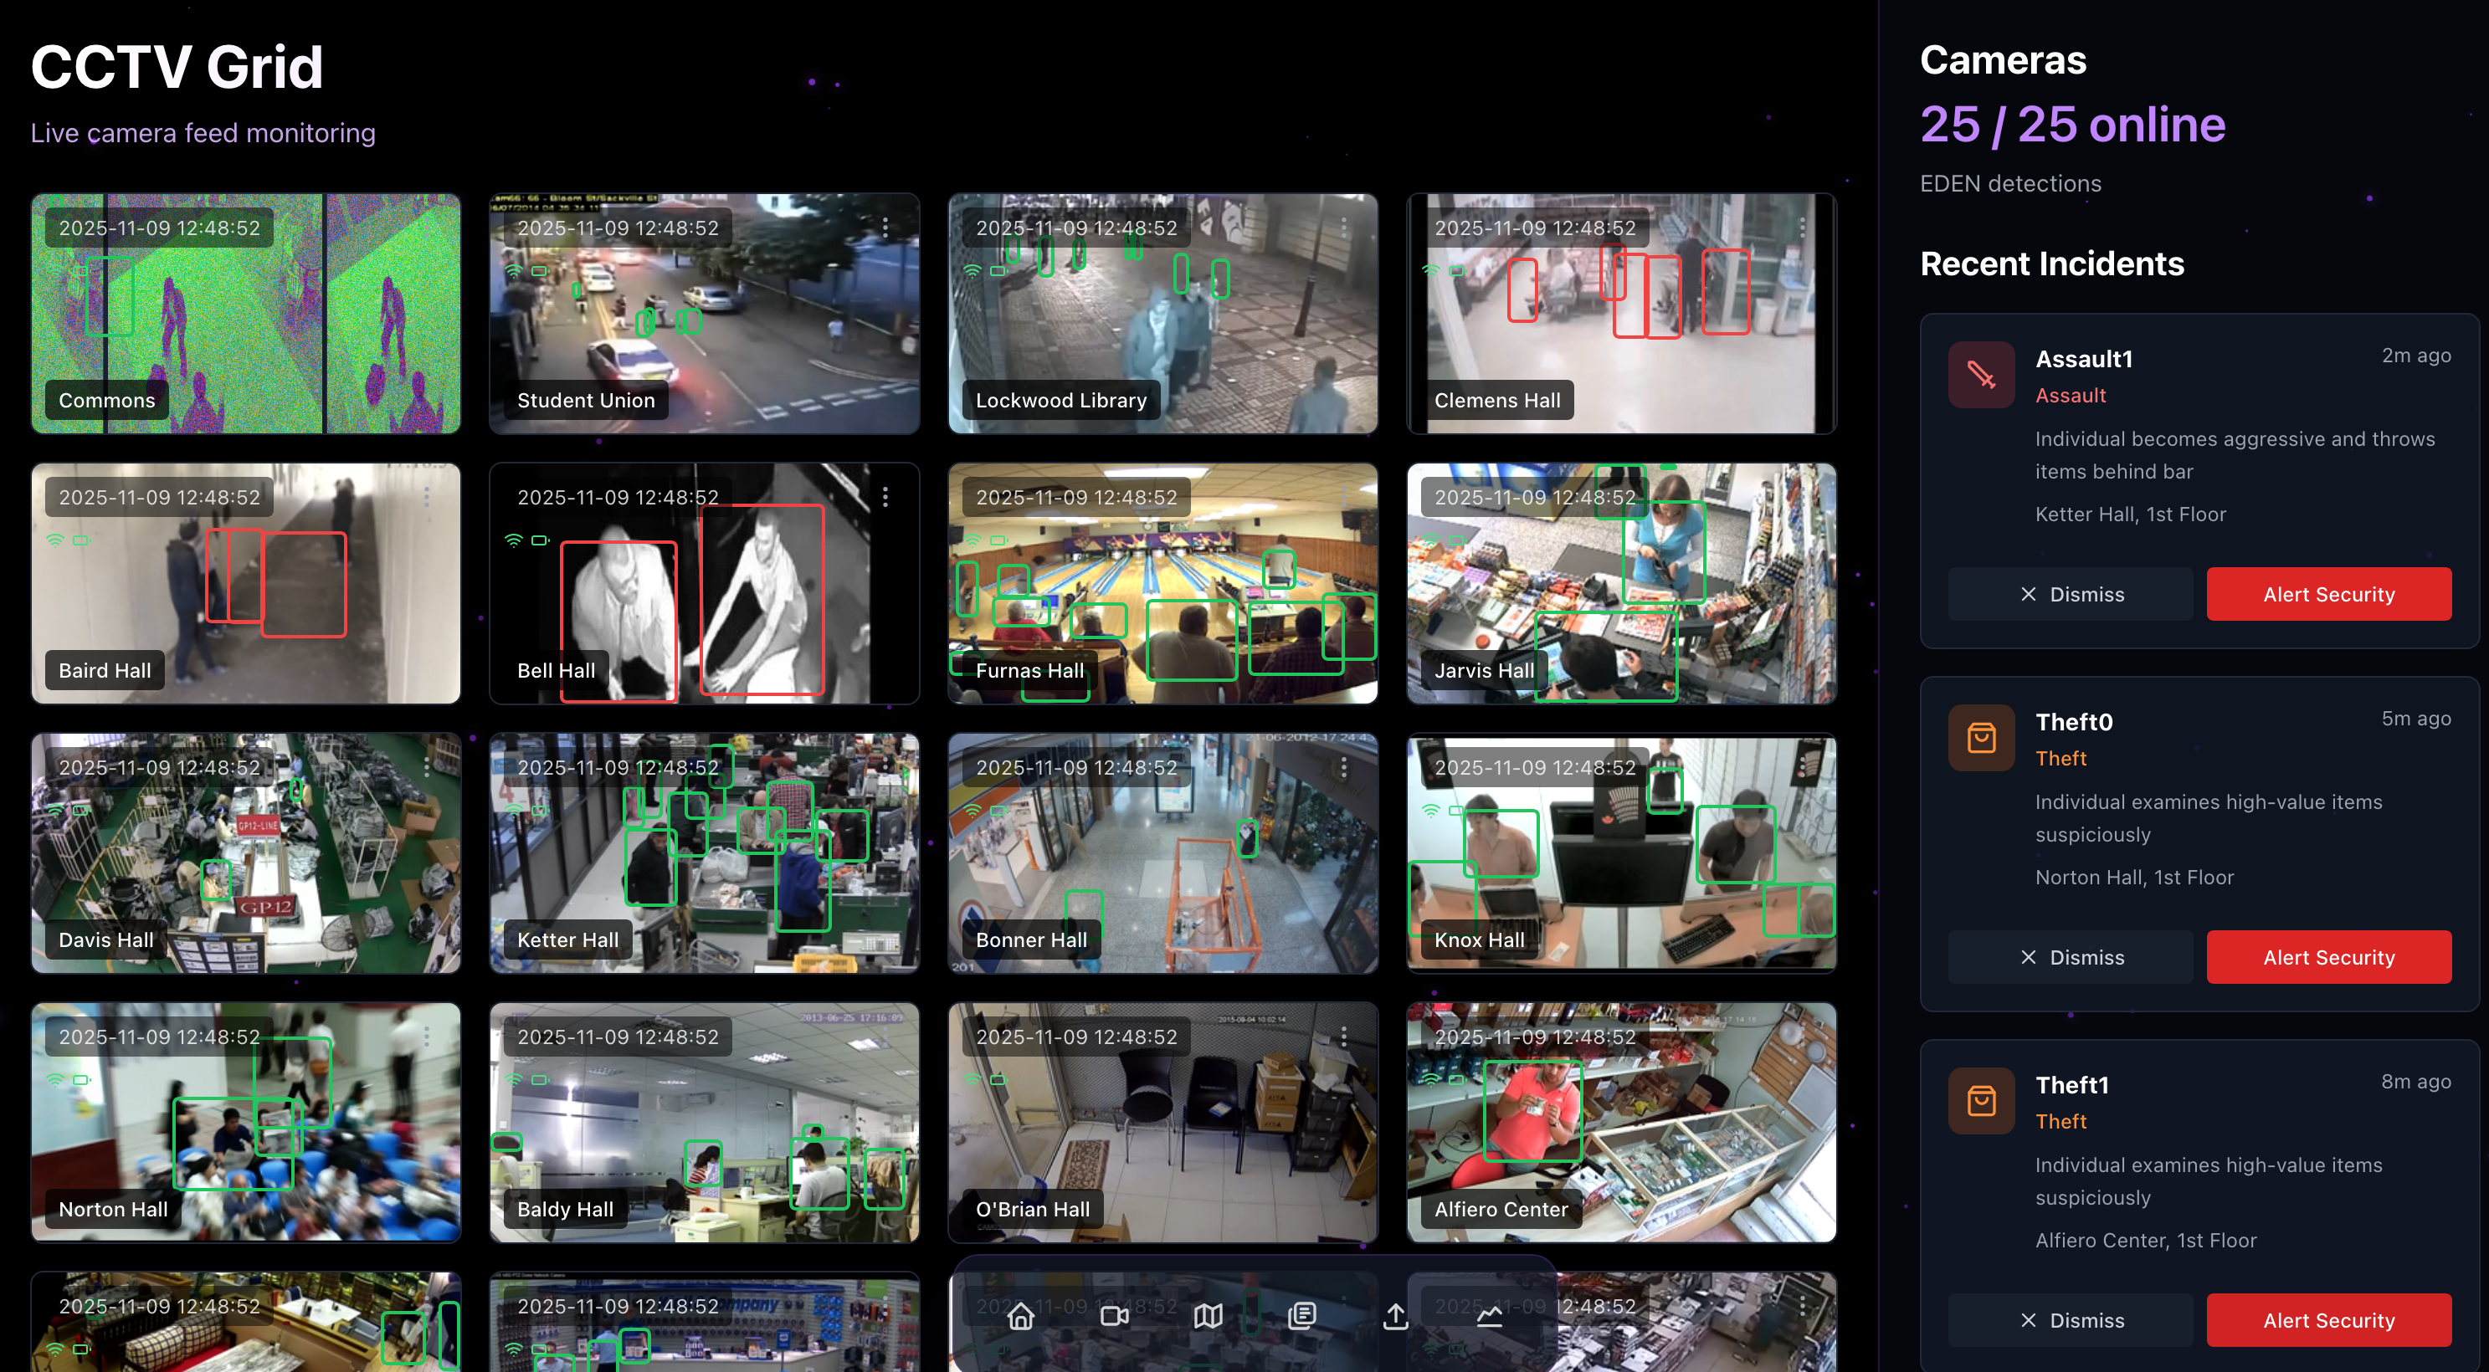
Task: Dismiss the Assault1 incident
Action: click(2071, 595)
